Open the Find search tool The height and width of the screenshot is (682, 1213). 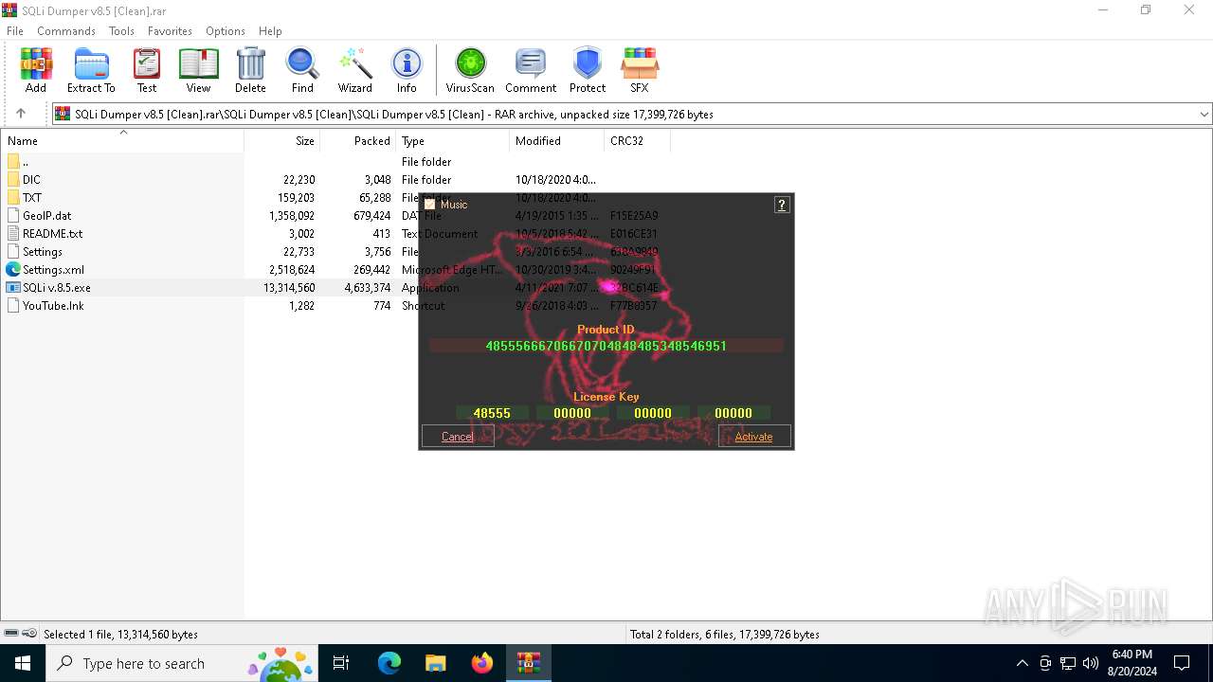tap(302, 71)
